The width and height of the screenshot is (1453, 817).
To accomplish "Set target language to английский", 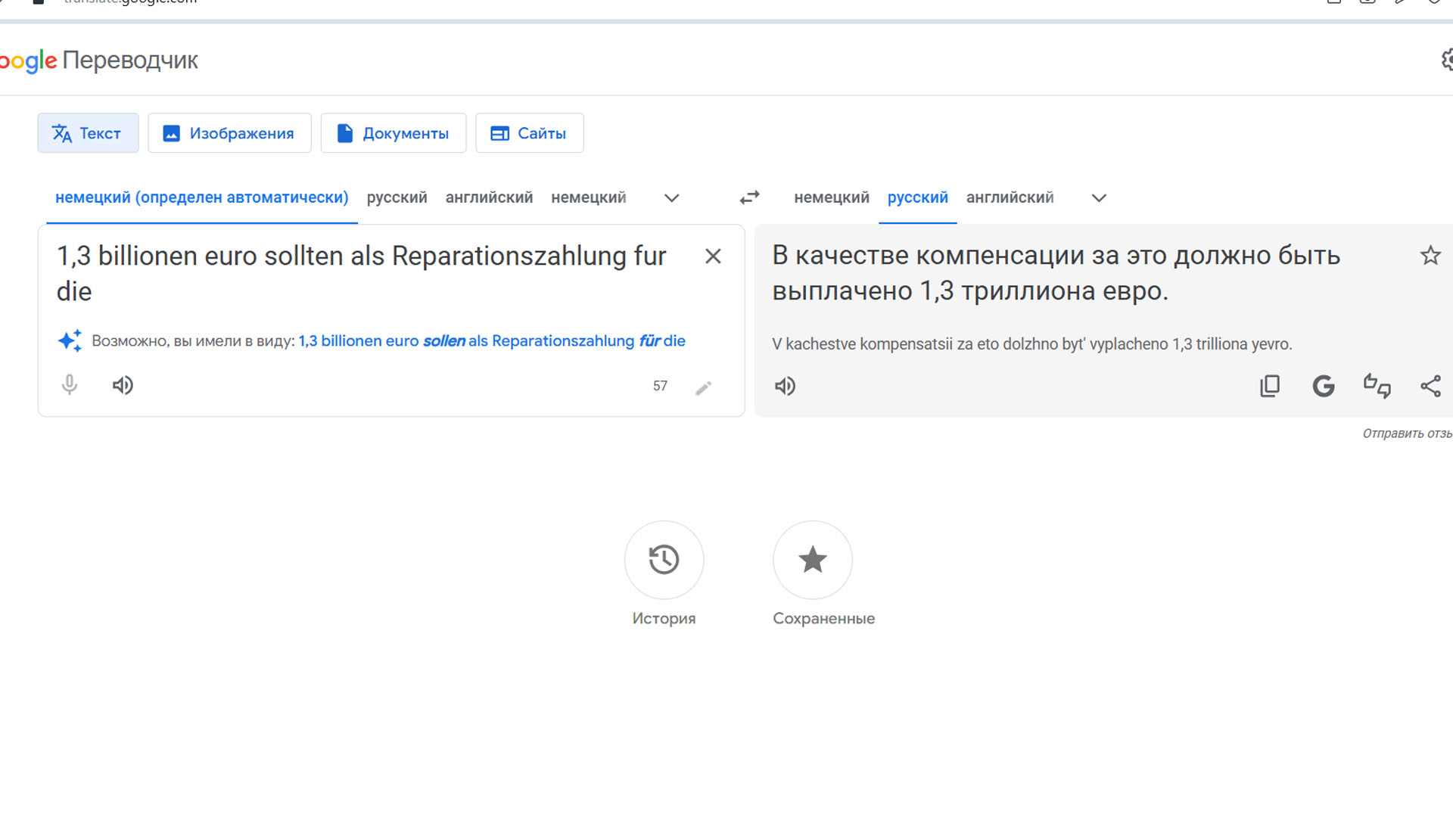I will [x=1010, y=197].
